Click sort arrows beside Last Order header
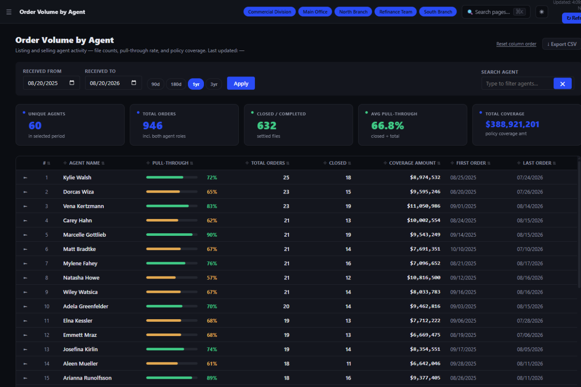 click(554, 163)
